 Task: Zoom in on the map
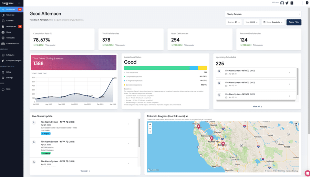point(150,124)
